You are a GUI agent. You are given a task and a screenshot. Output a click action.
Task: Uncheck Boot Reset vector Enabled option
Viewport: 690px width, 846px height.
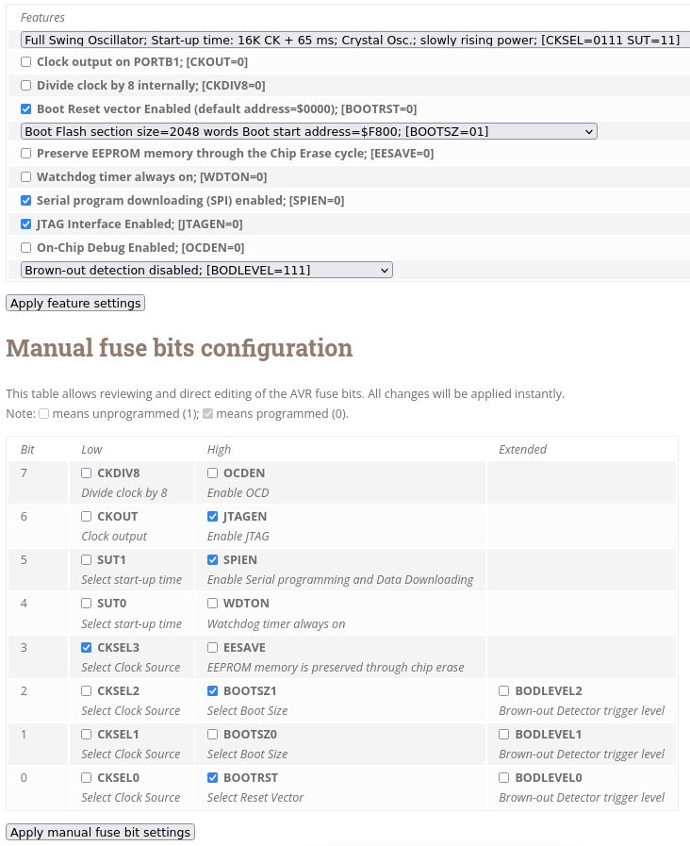pyautogui.click(x=25, y=109)
